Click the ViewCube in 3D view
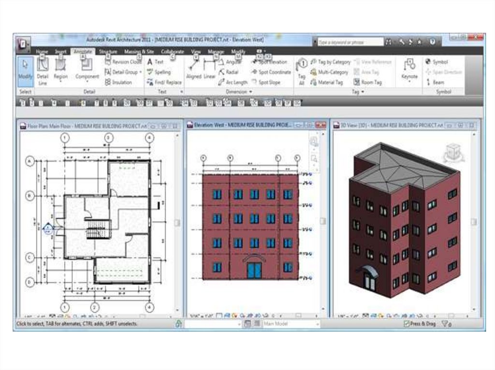The height and width of the screenshot is (370, 495). (x=453, y=152)
